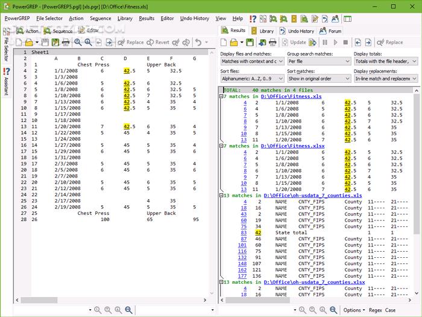Click editor horizontal scrollbar thumb
Screen dimensions: 422x317
[x=39, y=300]
